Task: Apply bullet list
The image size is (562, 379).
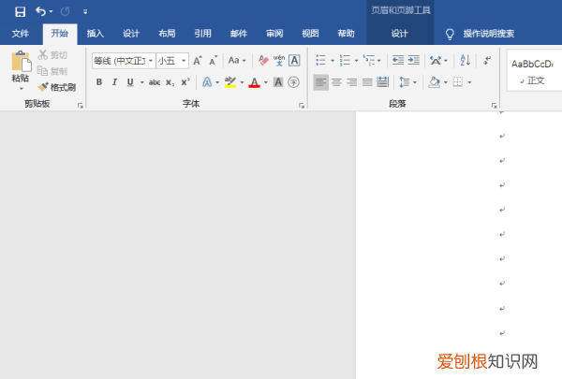Action: 320,60
